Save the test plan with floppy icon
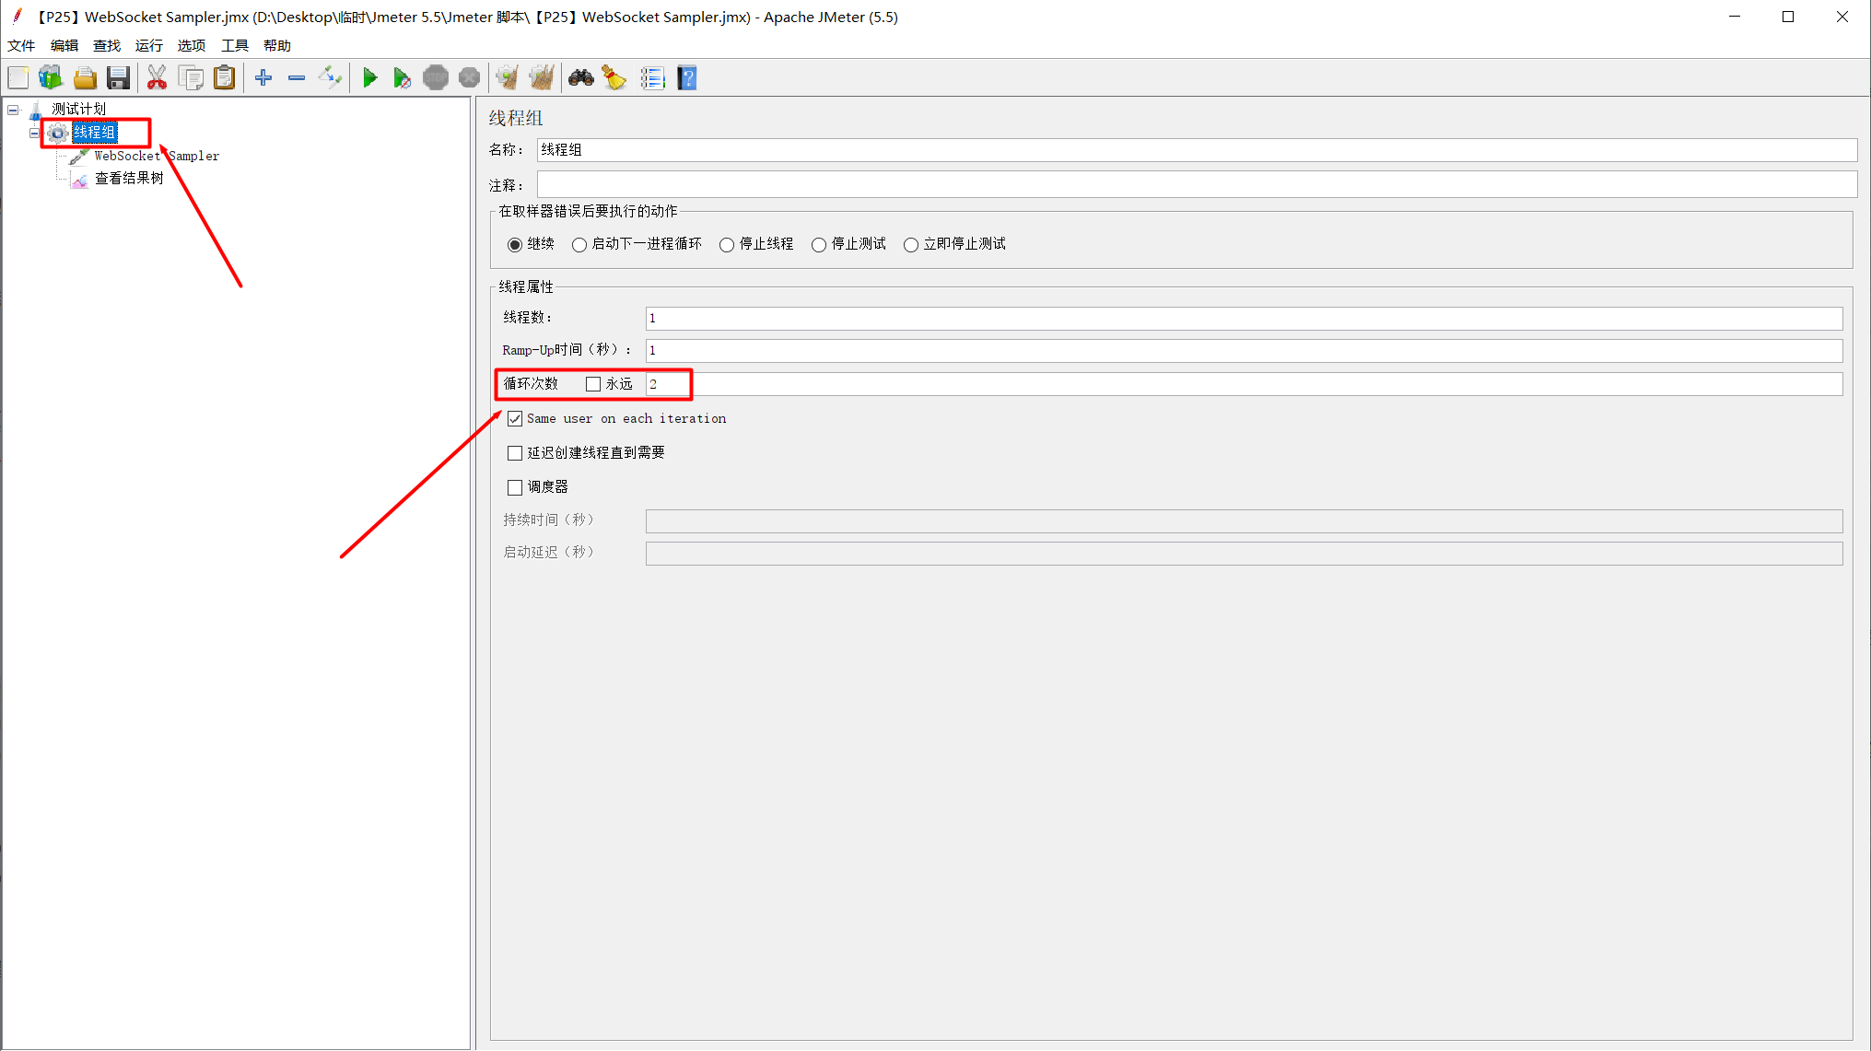The image size is (1871, 1051). [x=118, y=78]
